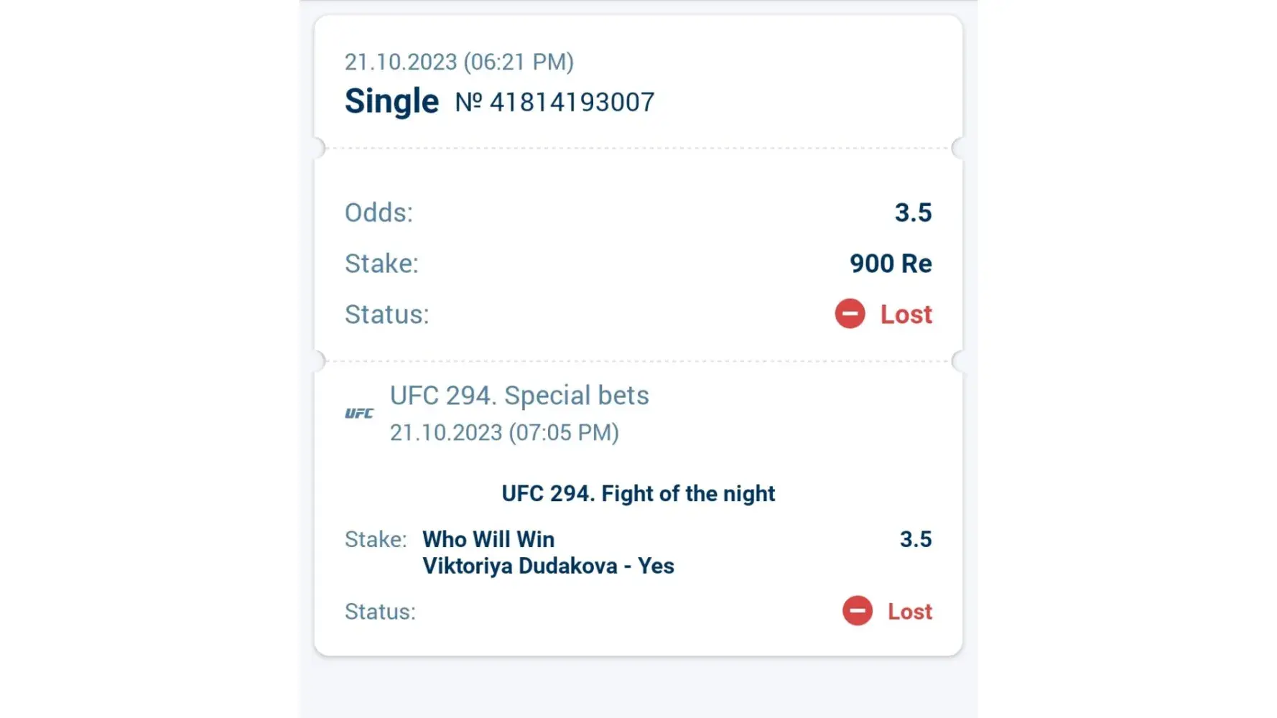The width and height of the screenshot is (1277, 718).
Task: Click the bet number 41814193007
Action: click(x=554, y=102)
